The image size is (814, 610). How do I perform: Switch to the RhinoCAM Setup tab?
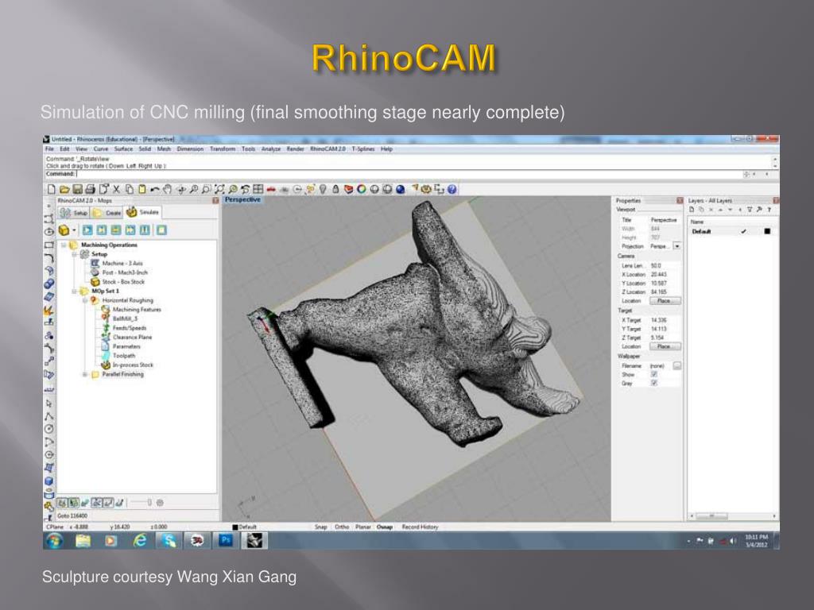pyautogui.click(x=74, y=213)
